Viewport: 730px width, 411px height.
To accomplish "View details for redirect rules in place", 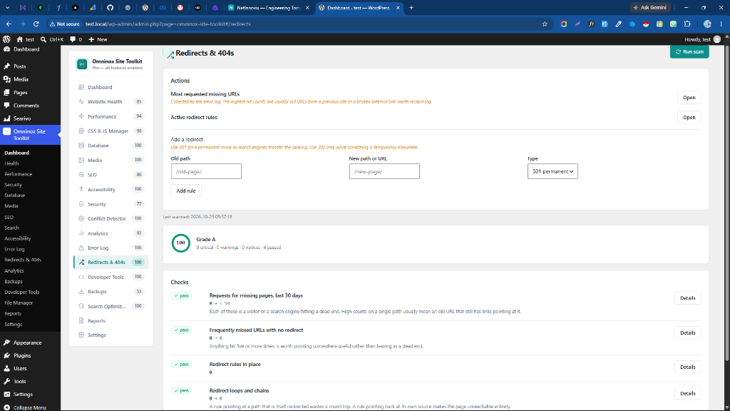I will [687, 367].
